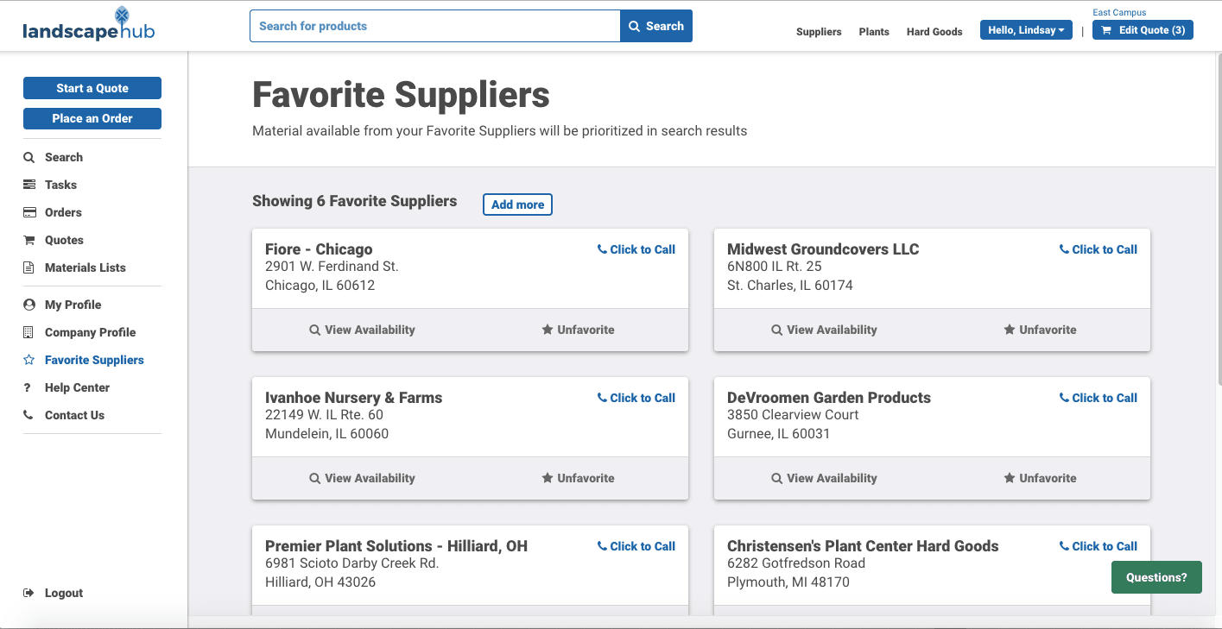Open the Hard Goods header menu
1222x629 pixels.
click(934, 32)
